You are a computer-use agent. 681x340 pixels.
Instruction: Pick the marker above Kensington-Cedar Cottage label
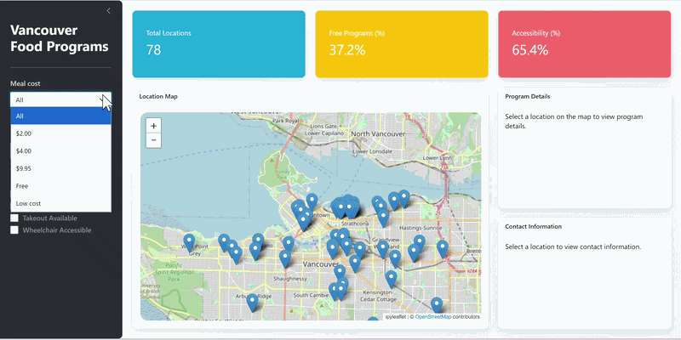tap(392, 279)
